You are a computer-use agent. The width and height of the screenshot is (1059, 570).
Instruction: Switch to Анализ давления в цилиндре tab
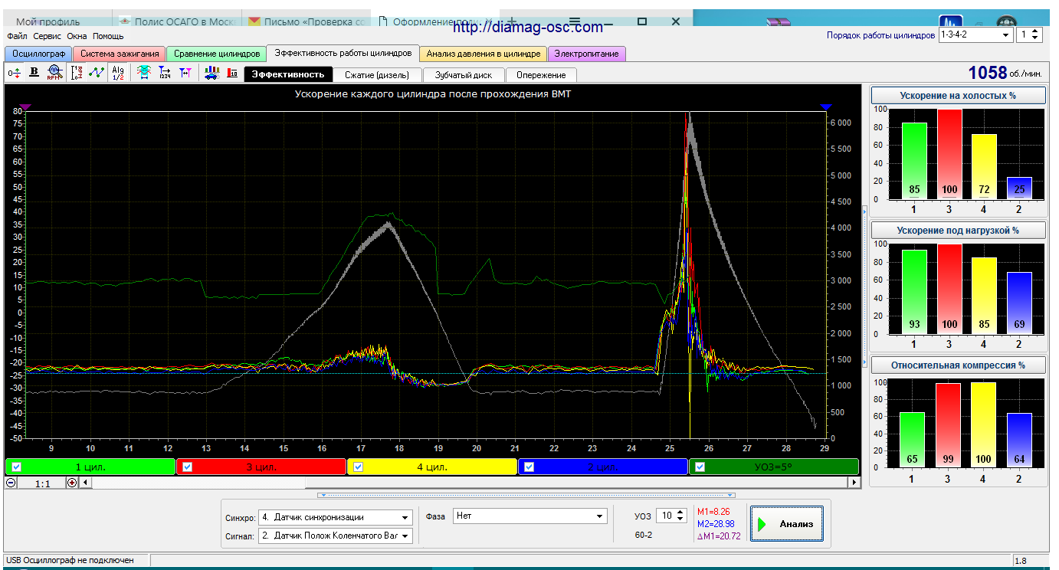[x=484, y=54]
